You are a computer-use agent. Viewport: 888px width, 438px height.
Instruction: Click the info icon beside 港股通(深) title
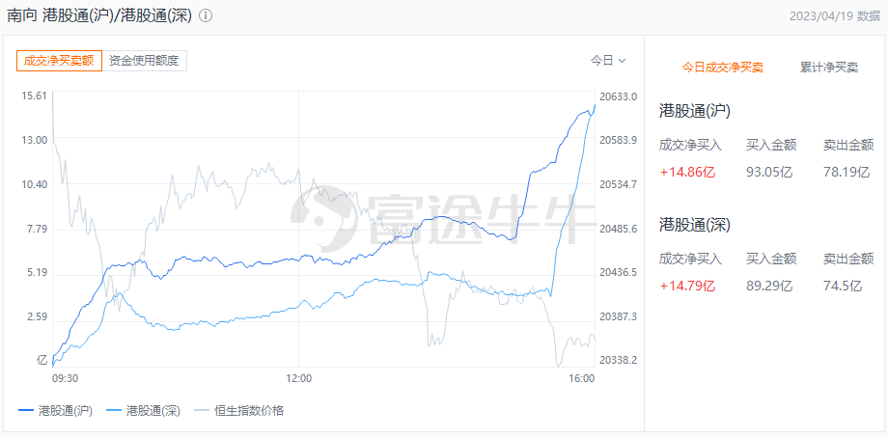coord(207,15)
